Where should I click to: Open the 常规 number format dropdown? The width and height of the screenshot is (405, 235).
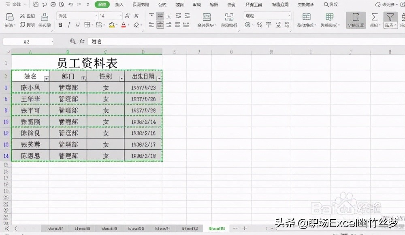pyautogui.click(x=286, y=15)
